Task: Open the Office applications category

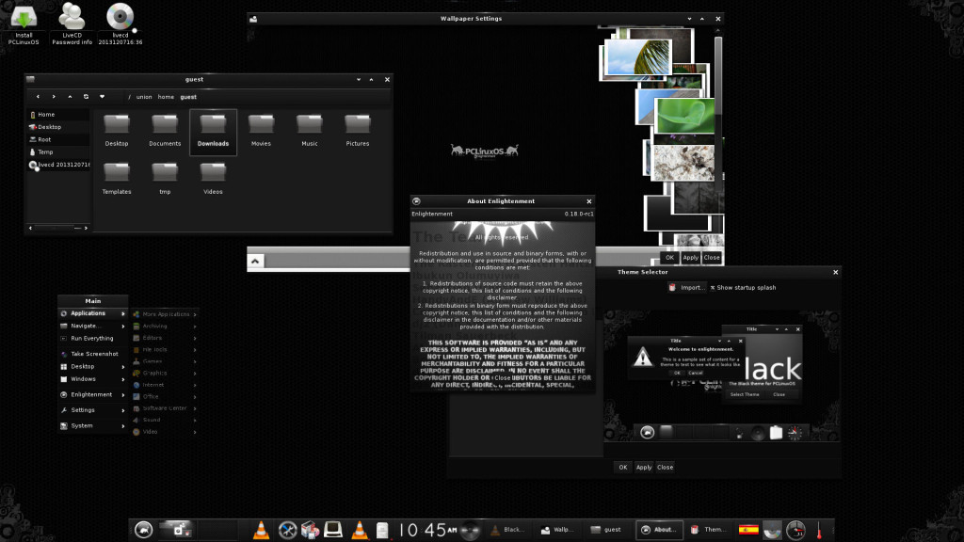Action: [x=165, y=396]
